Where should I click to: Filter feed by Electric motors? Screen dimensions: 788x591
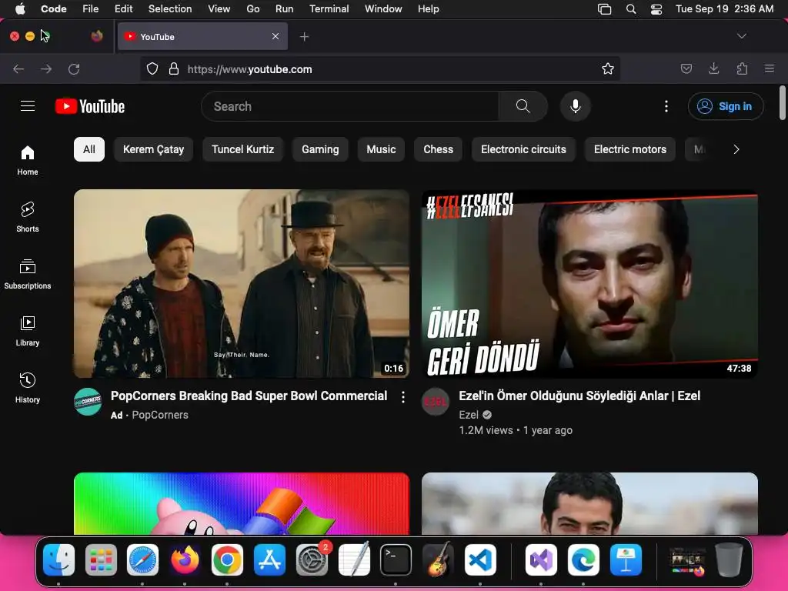coord(630,149)
